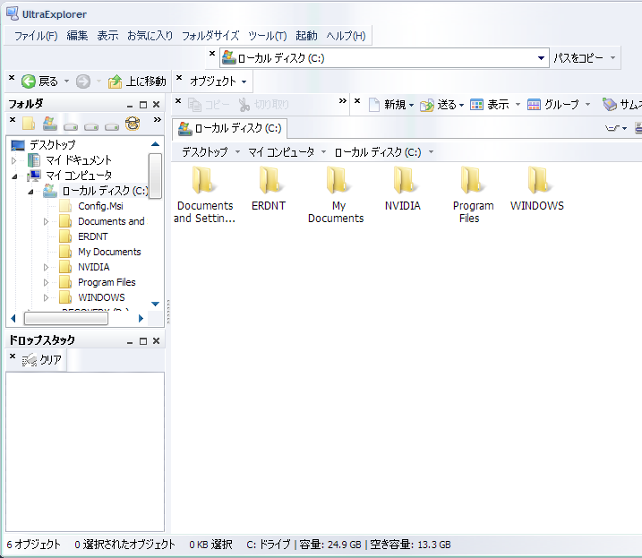The width and height of the screenshot is (642, 558).
Task: Select the WINDOWS folder icon in the file pane
Action: pos(538,180)
